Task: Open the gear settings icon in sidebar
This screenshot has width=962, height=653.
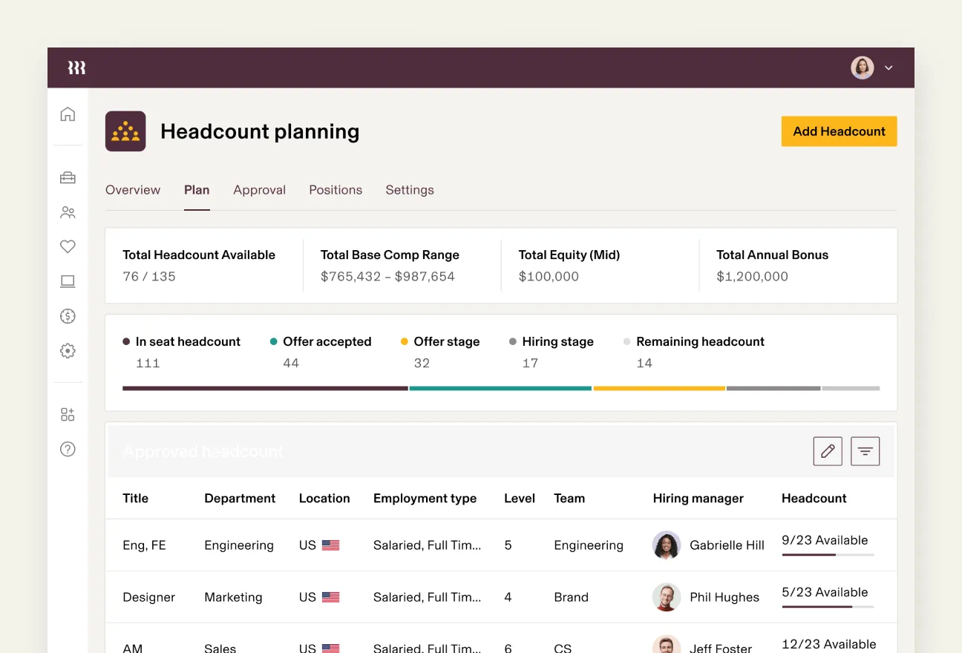Action: pyautogui.click(x=68, y=351)
